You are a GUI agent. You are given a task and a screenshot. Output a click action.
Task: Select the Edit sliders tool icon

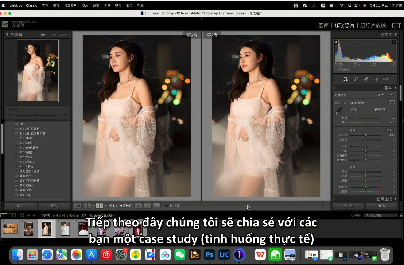click(x=346, y=79)
